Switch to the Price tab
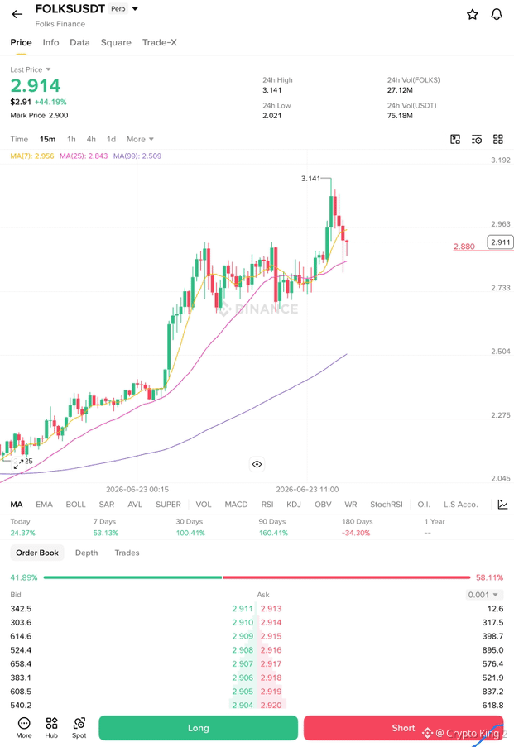This screenshot has width=514, height=747. pos(21,42)
